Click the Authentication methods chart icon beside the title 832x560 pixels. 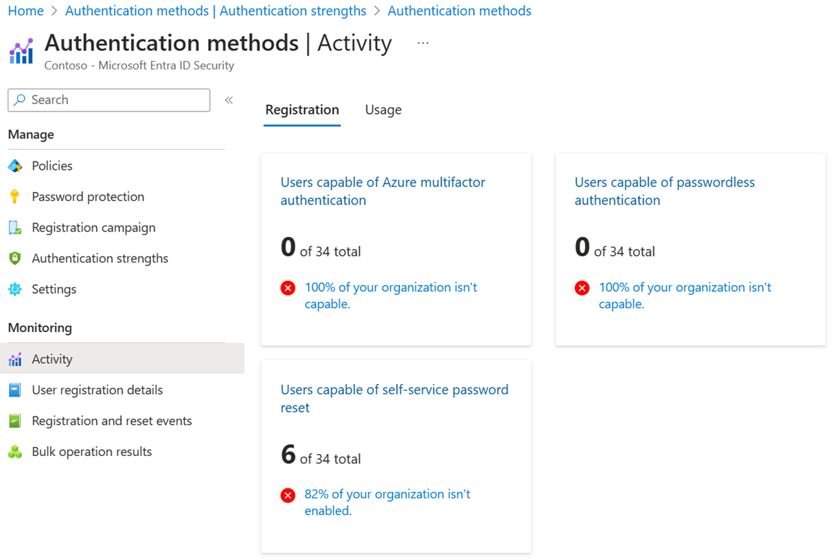(21, 50)
